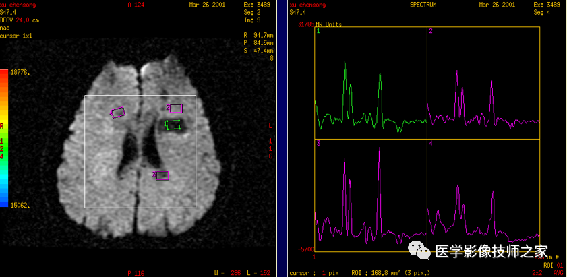Click the 2x2 layout label
The width and height of the screenshot is (567, 277).
point(538,273)
